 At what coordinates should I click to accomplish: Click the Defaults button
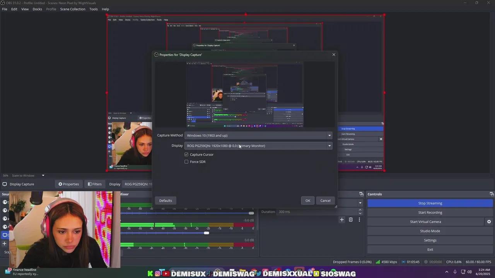click(166, 200)
